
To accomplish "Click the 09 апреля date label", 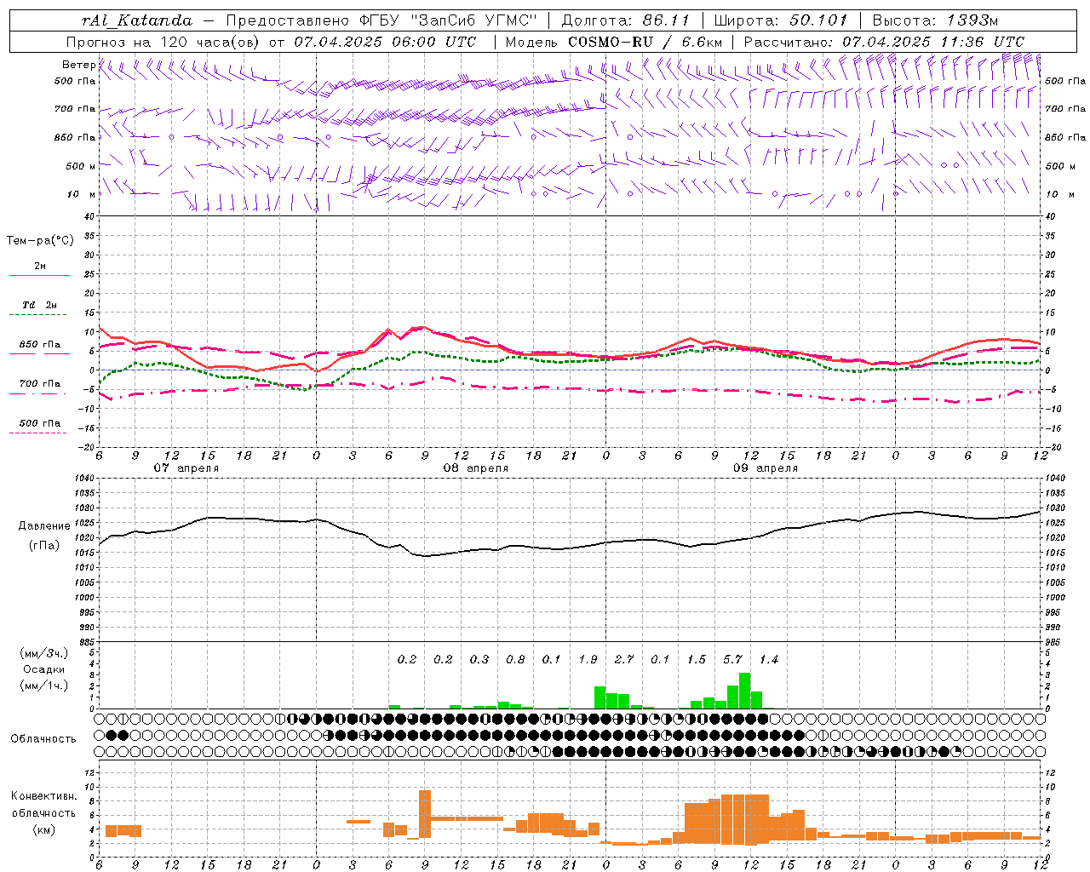I will click(x=766, y=468).
